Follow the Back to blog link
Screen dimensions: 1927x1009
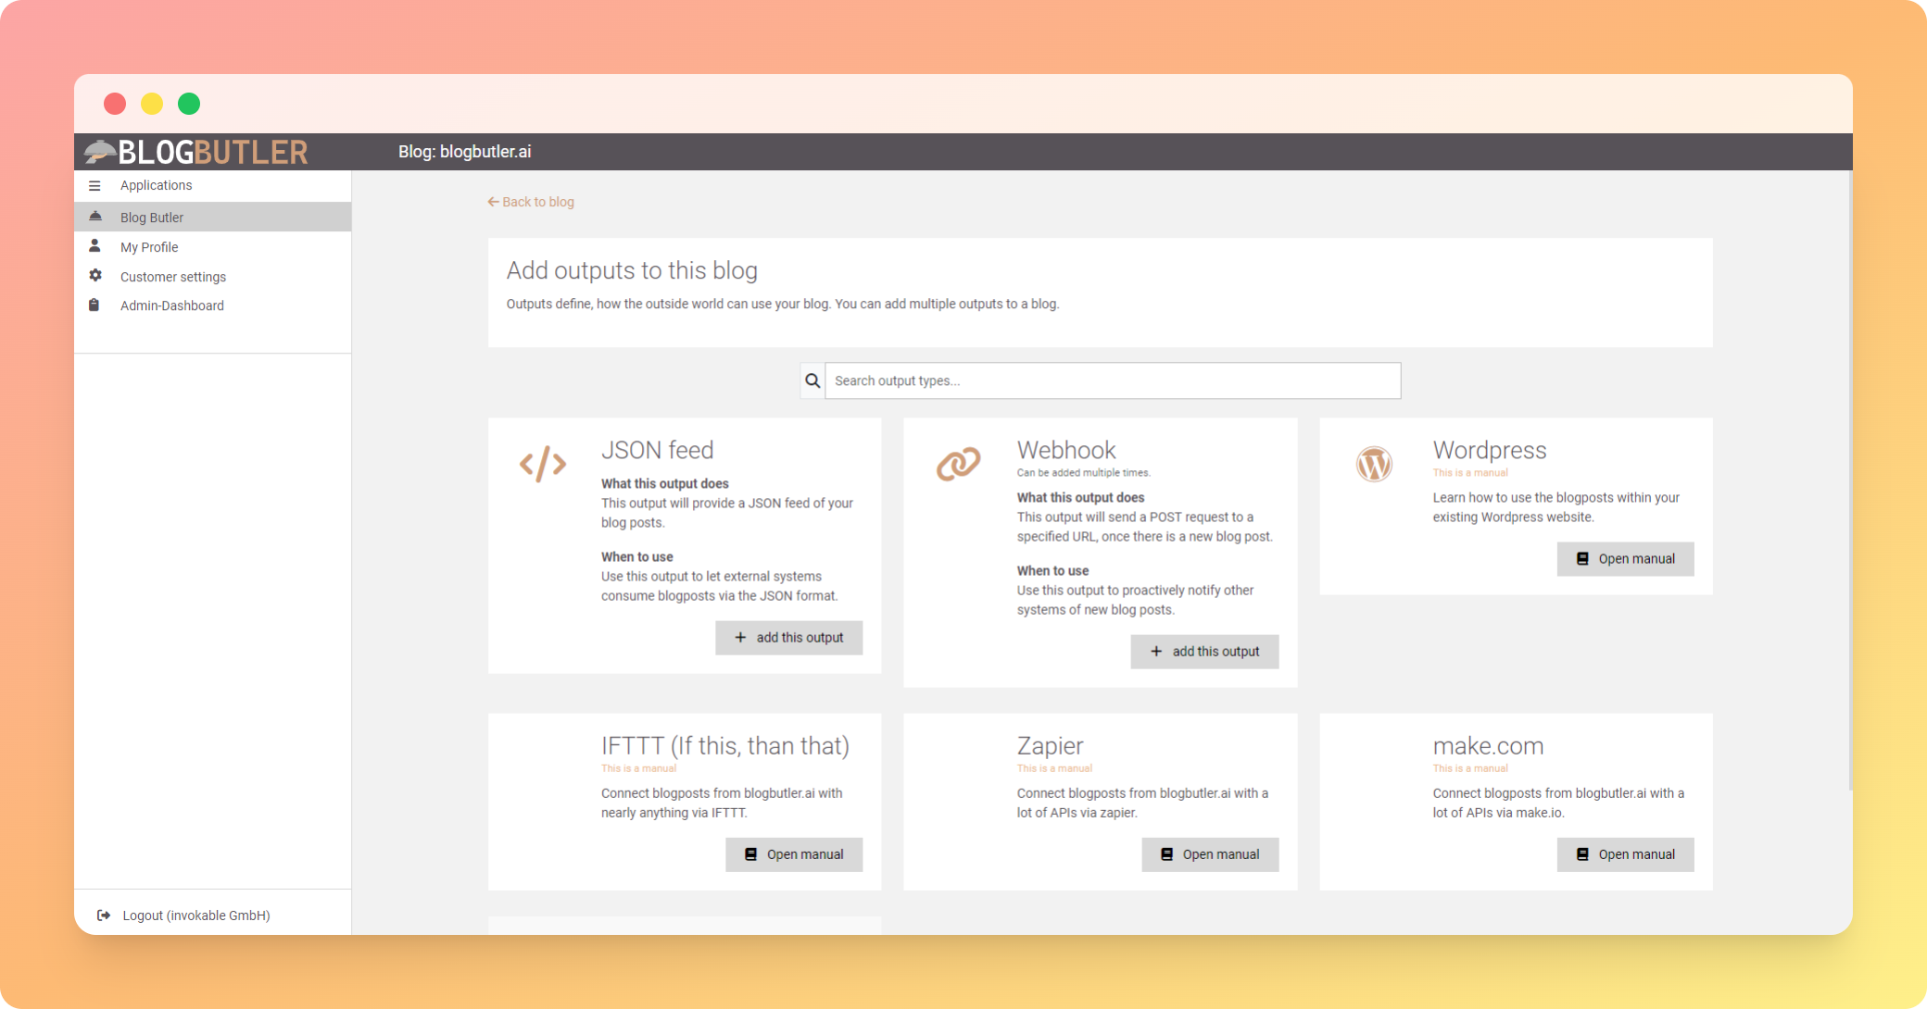pyautogui.click(x=531, y=202)
